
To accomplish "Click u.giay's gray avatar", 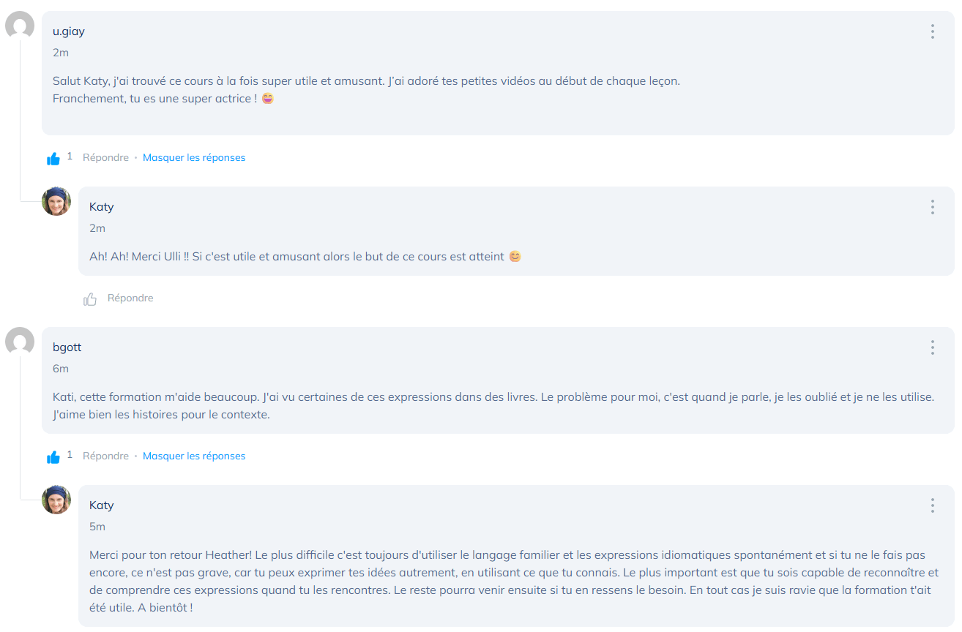I will click(20, 26).
